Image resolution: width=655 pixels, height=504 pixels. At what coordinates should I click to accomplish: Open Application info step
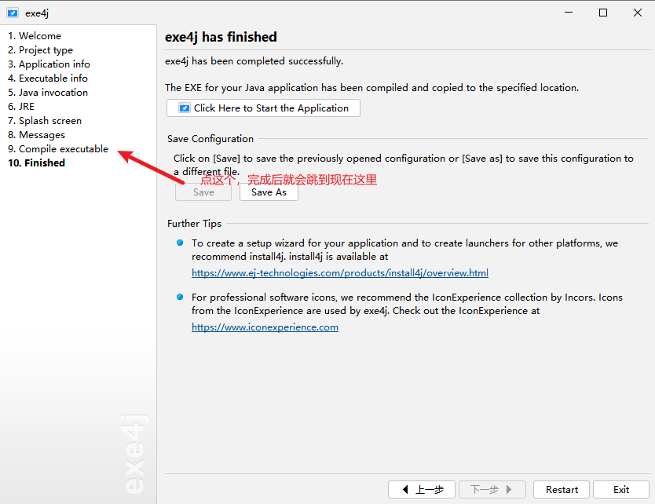pyautogui.click(x=49, y=64)
